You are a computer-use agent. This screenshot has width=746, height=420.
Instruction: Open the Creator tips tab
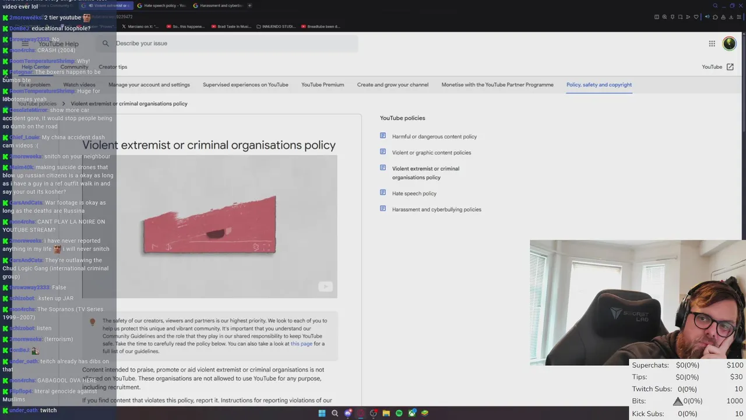[x=113, y=67]
